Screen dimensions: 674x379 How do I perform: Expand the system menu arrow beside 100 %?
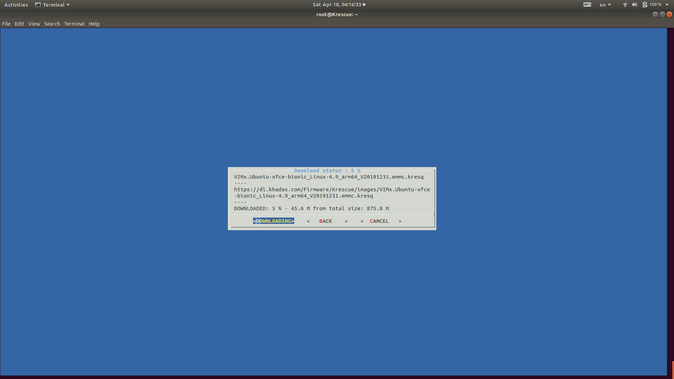point(667,5)
